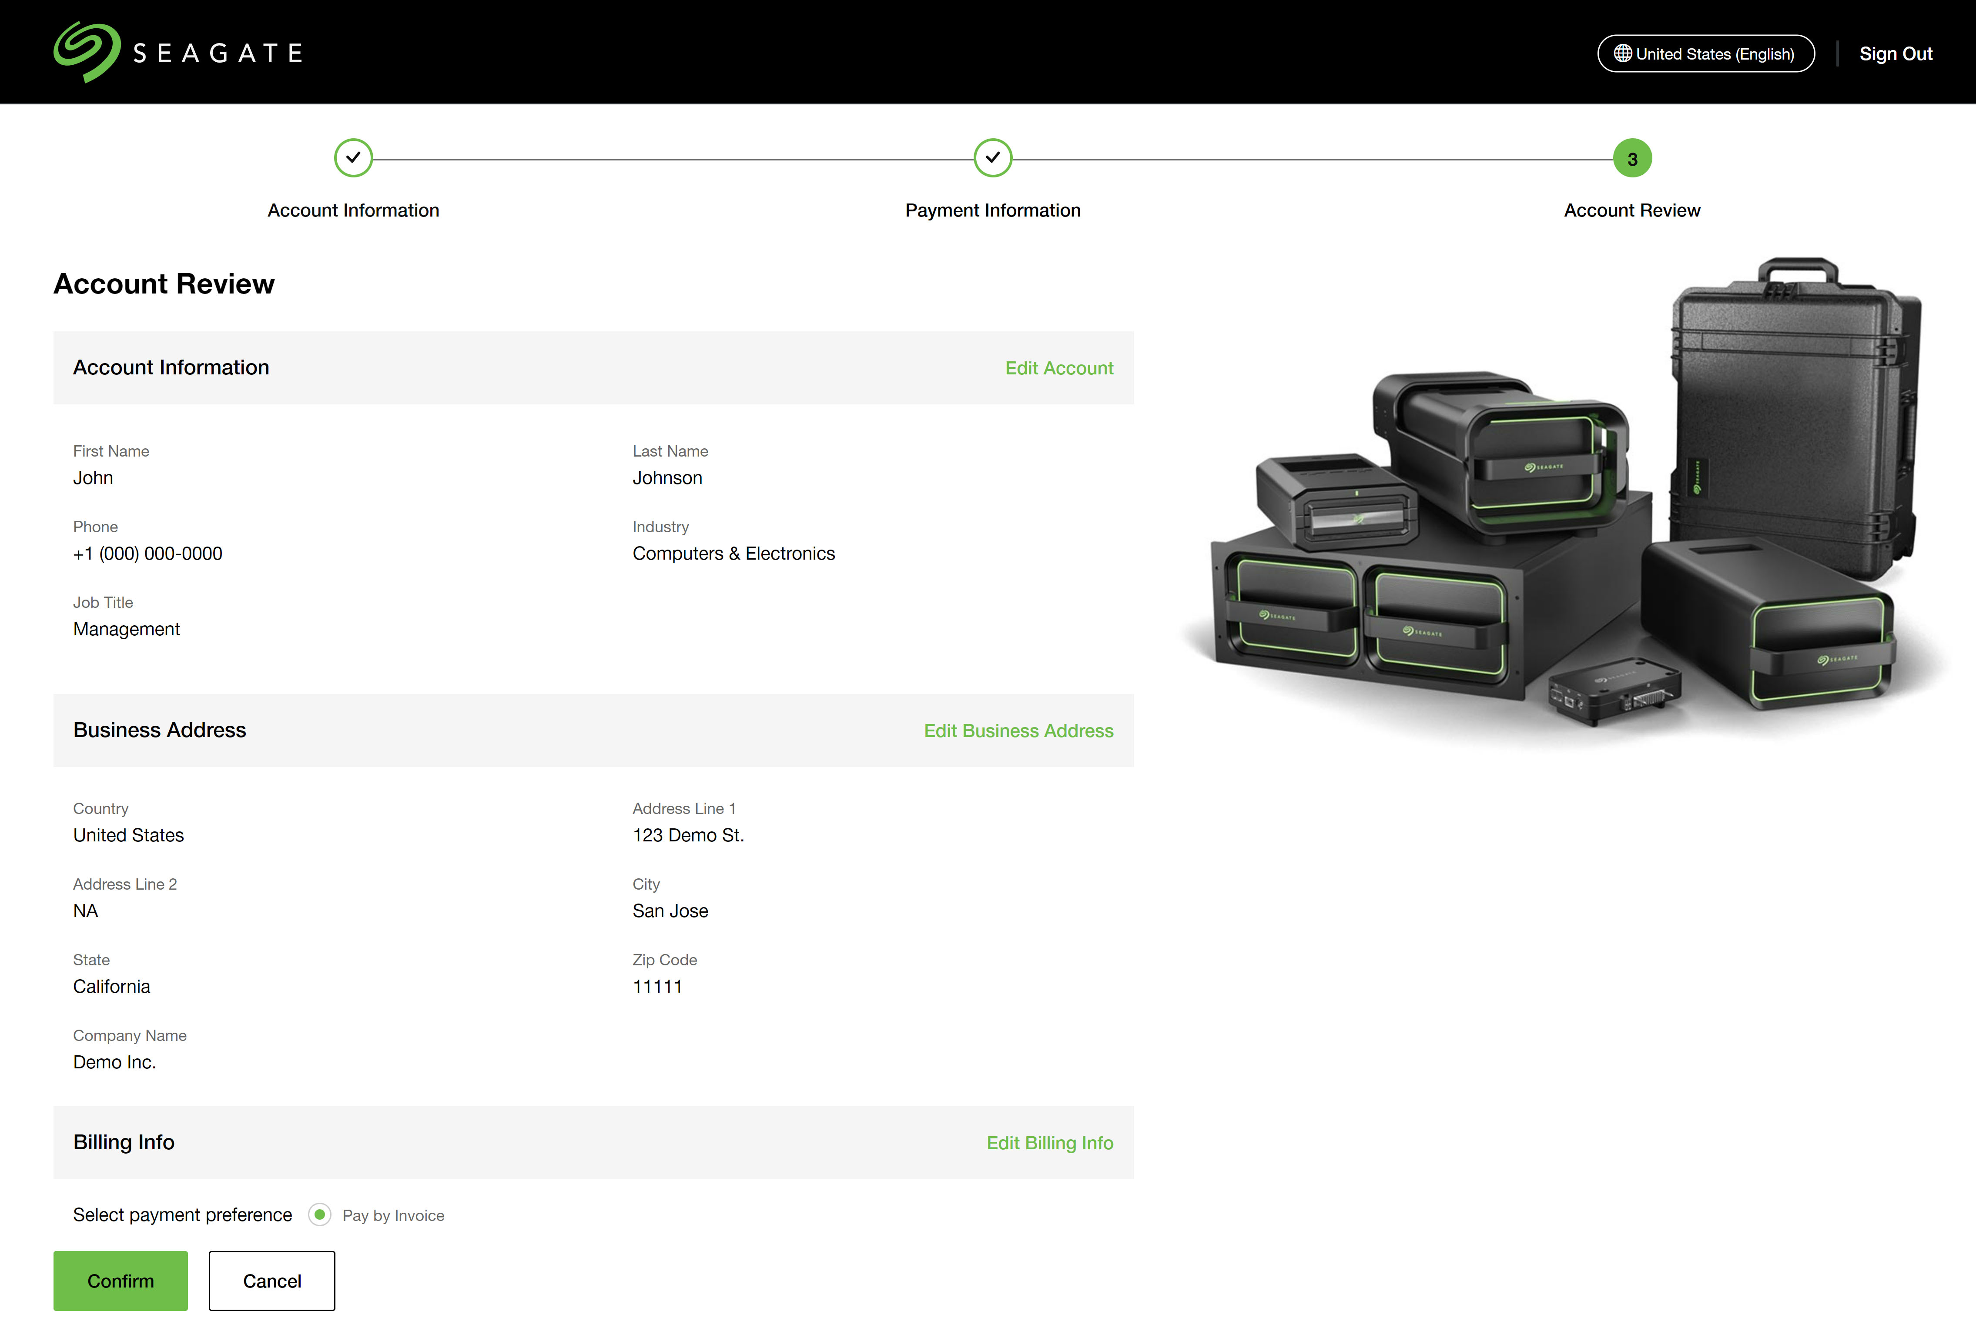Click the globe icon in language selector
1976x1341 pixels.
click(1622, 53)
